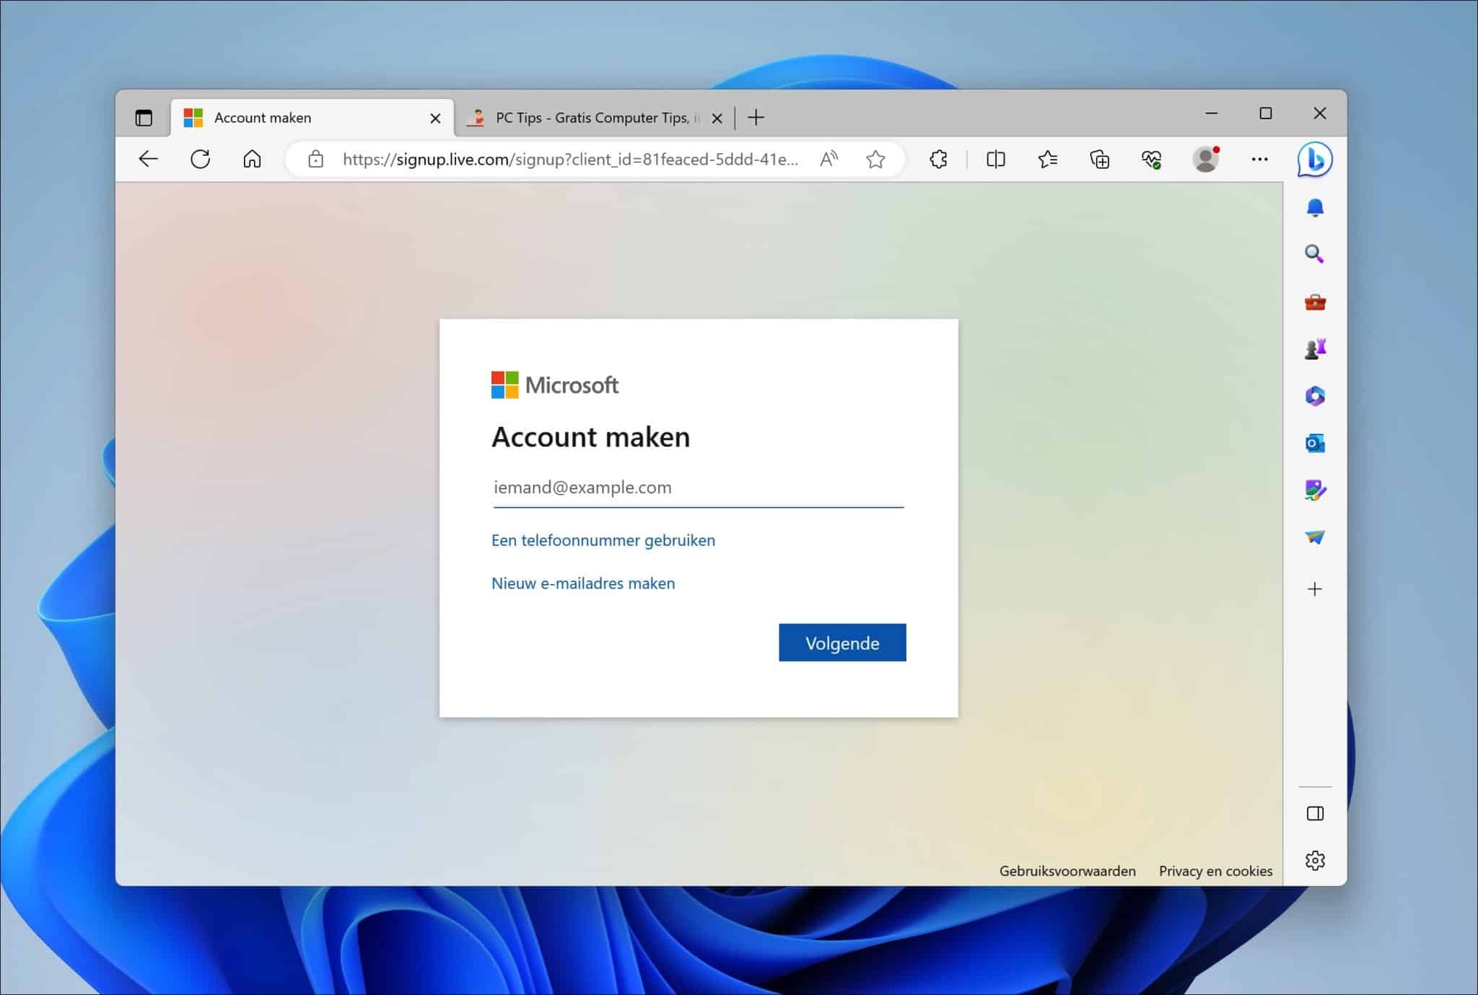Click the browser Back arrow
This screenshot has height=995, width=1478.
pos(148,159)
